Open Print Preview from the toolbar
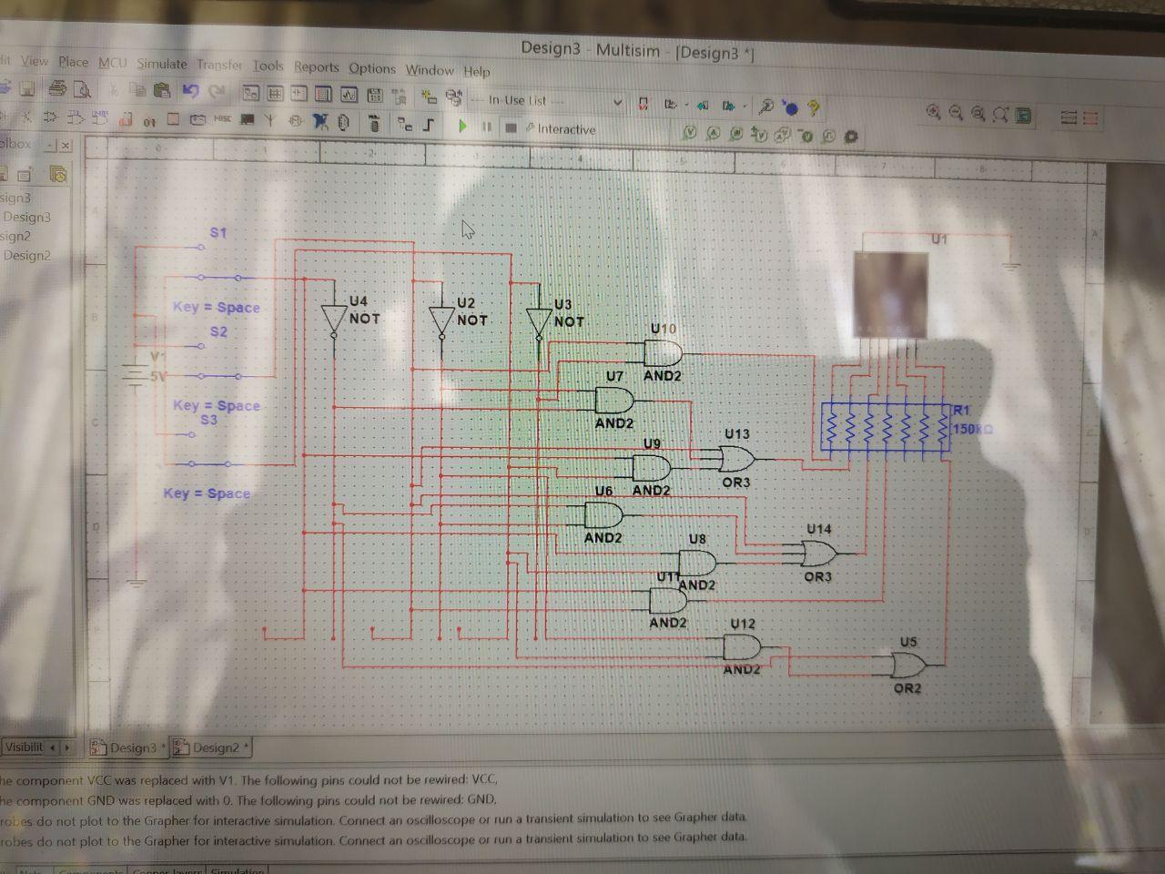This screenshot has width=1165, height=874. (82, 89)
